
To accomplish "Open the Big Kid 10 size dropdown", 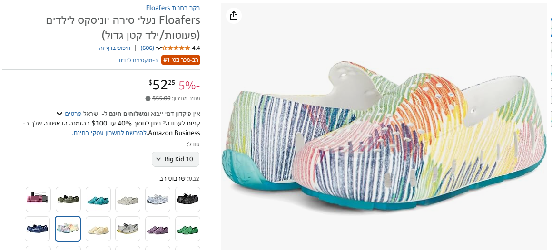I will (x=175, y=159).
